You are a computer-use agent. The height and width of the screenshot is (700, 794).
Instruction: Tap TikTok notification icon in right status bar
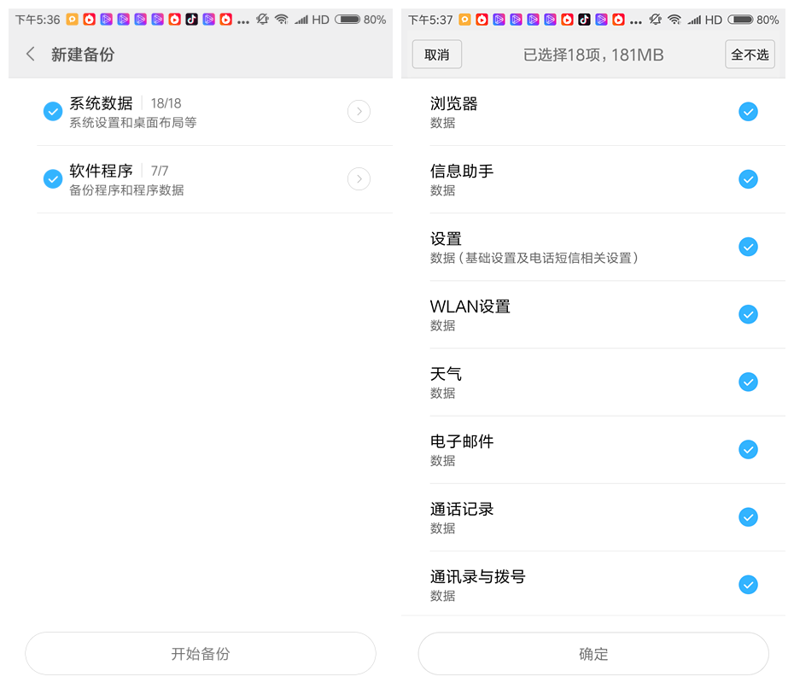point(584,20)
